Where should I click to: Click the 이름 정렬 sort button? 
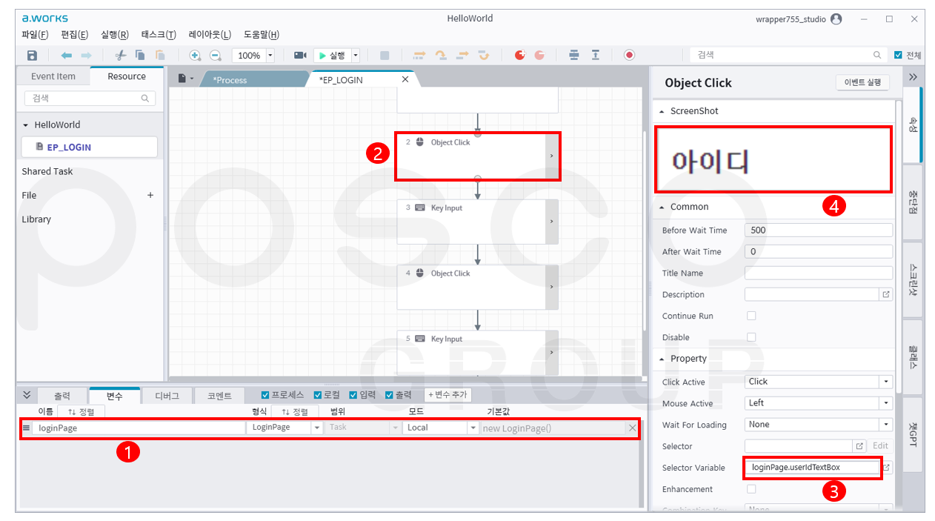82,411
